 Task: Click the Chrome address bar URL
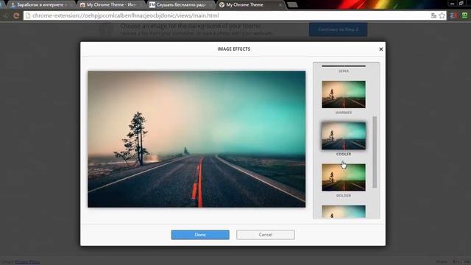click(126, 15)
